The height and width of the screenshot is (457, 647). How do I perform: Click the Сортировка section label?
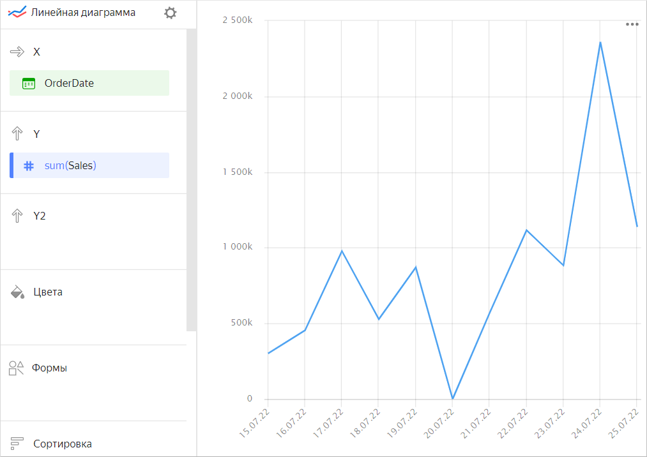(63, 444)
